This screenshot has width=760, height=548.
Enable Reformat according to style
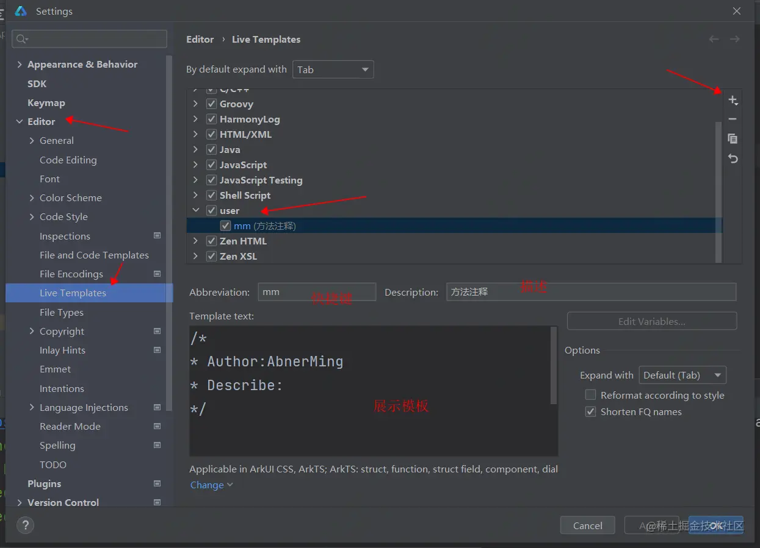tap(590, 395)
